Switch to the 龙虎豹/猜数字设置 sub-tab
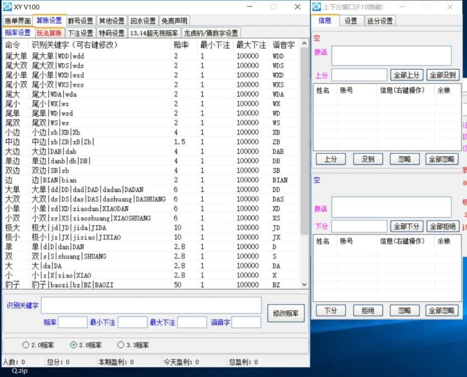This screenshot has width=467, height=377. pos(211,33)
